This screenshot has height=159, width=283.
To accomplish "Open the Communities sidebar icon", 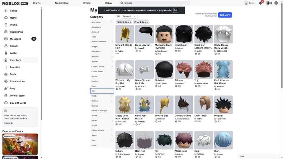I will tap(6, 81).
